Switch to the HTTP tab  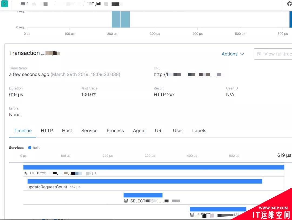pyautogui.click(x=47, y=131)
